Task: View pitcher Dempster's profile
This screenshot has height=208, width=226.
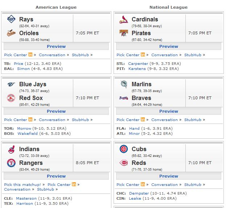Action: pos(139,193)
